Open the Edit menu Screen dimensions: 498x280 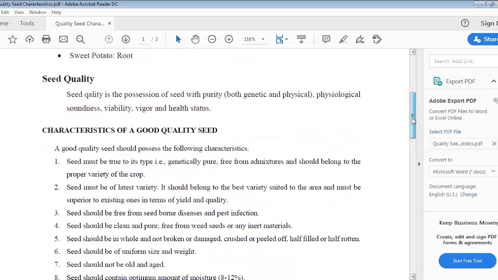[5, 12]
